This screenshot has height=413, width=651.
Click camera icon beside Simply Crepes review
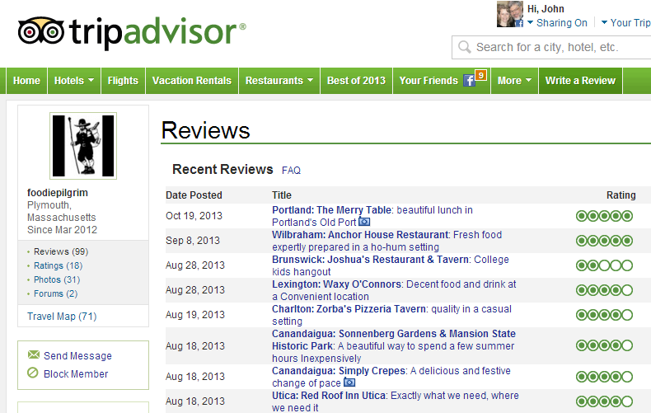349,382
